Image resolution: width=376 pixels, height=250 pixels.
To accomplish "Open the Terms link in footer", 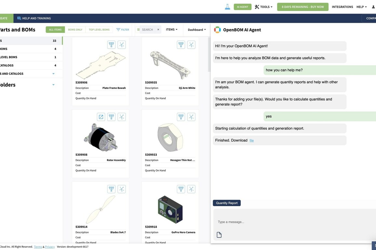I will (x=38, y=247).
